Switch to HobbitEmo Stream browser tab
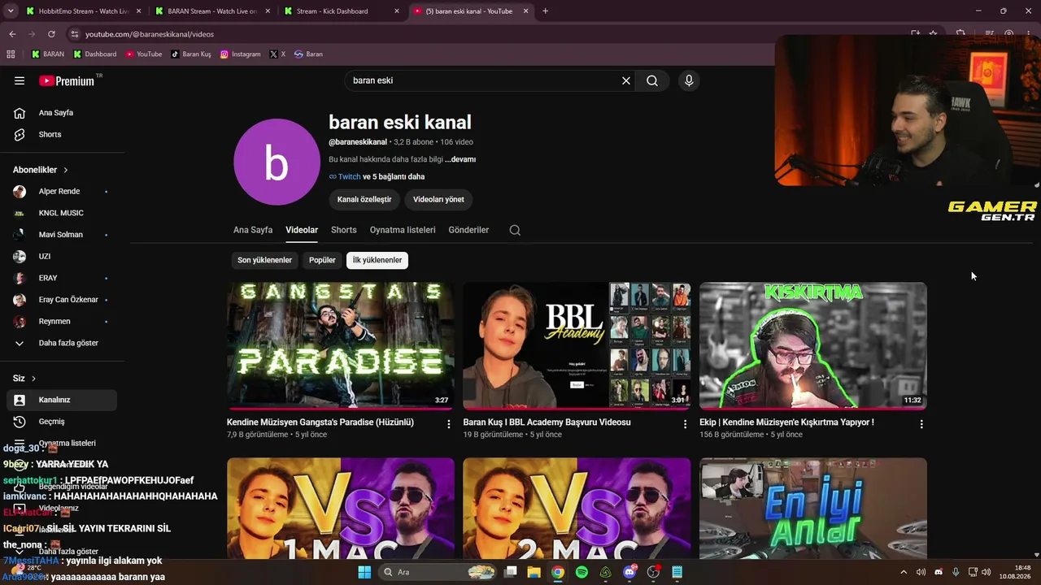The image size is (1041, 585). click(84, 11)
